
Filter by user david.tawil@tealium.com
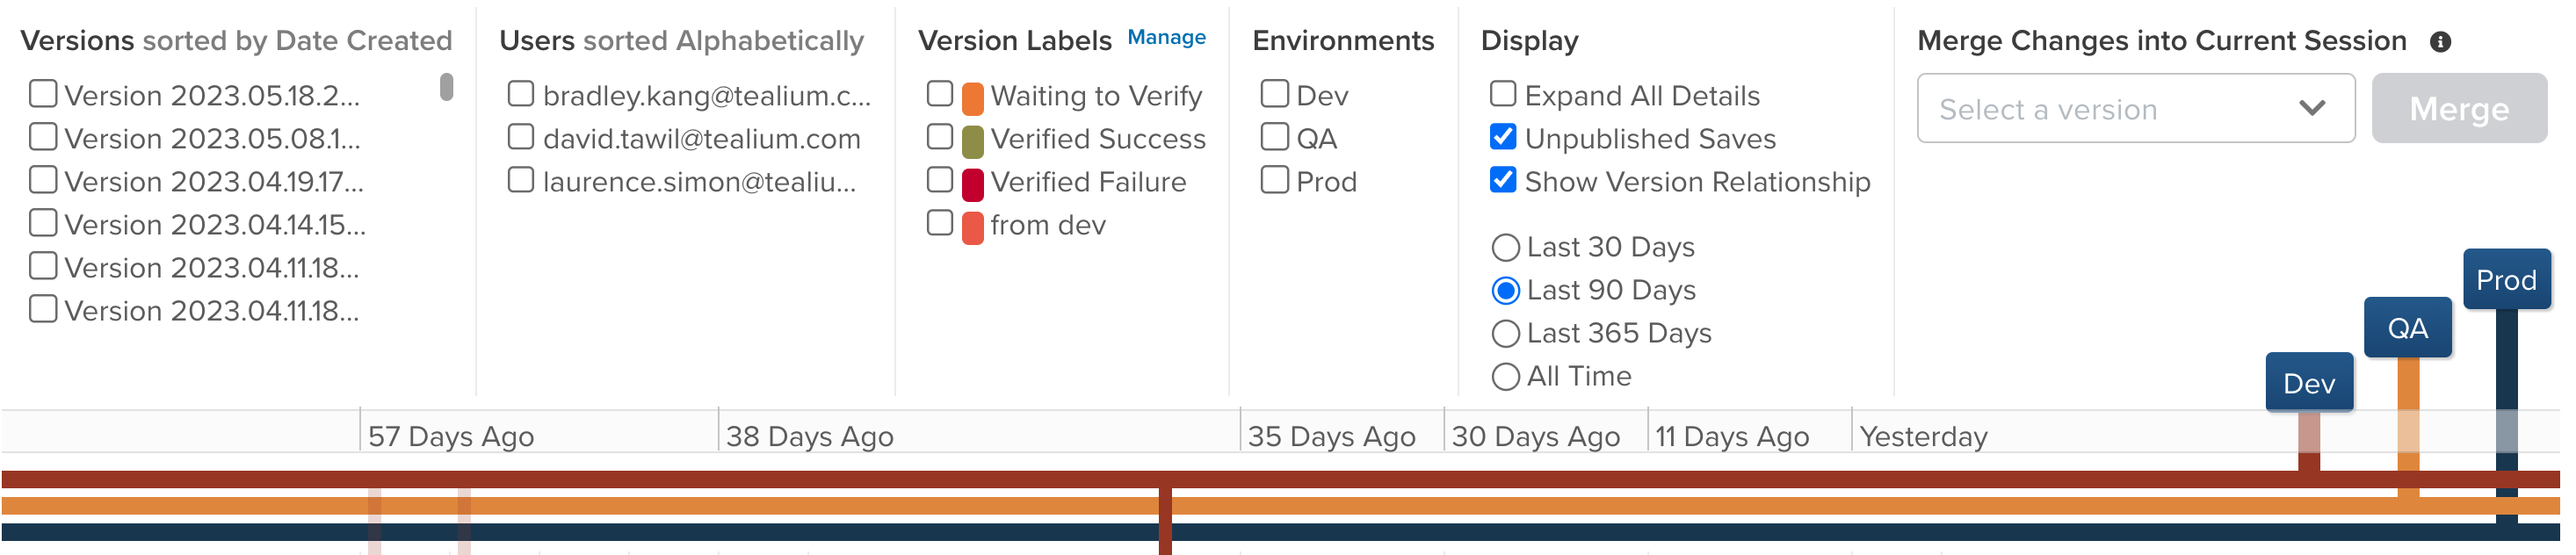[x=521, y=137]
